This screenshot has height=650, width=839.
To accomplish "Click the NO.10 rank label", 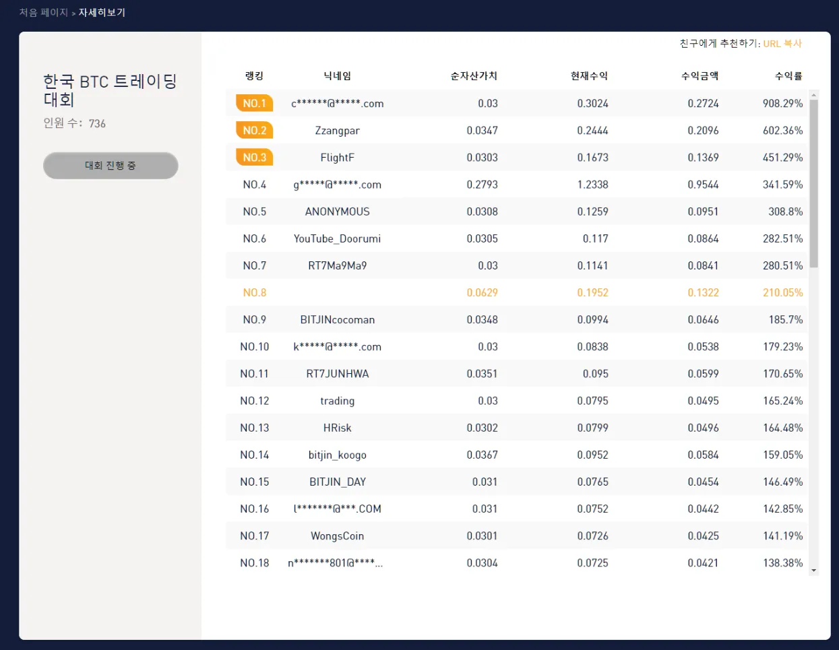I will tap(254, 346).
